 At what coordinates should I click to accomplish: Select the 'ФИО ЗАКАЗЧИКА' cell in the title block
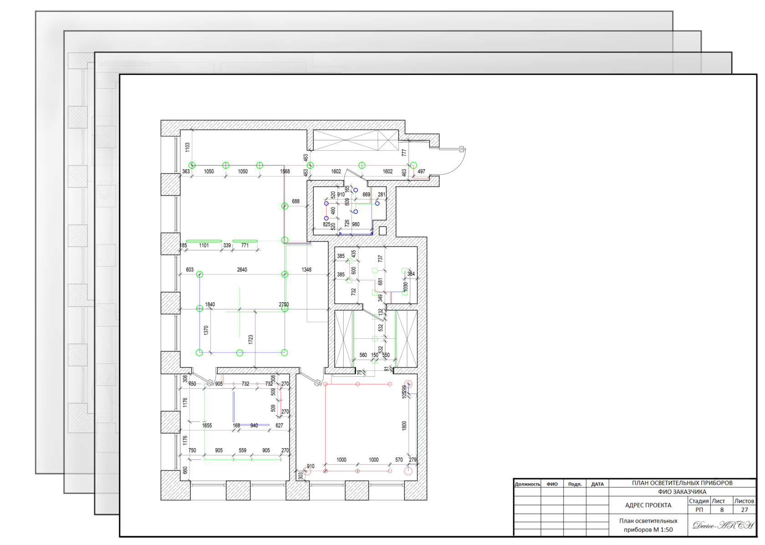pos(682,492)
